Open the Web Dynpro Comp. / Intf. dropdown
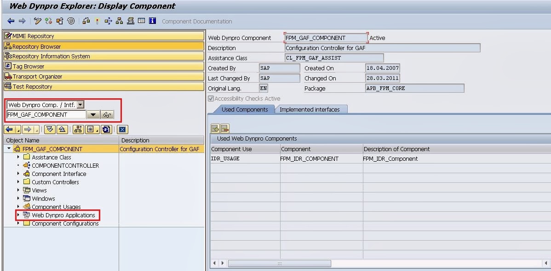This screenshot has height=271, width=551. point(80,105)
